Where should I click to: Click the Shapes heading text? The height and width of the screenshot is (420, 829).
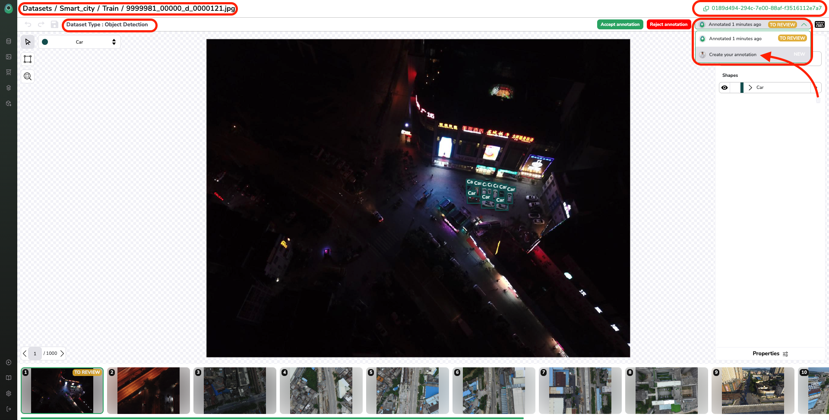point(730,75)
